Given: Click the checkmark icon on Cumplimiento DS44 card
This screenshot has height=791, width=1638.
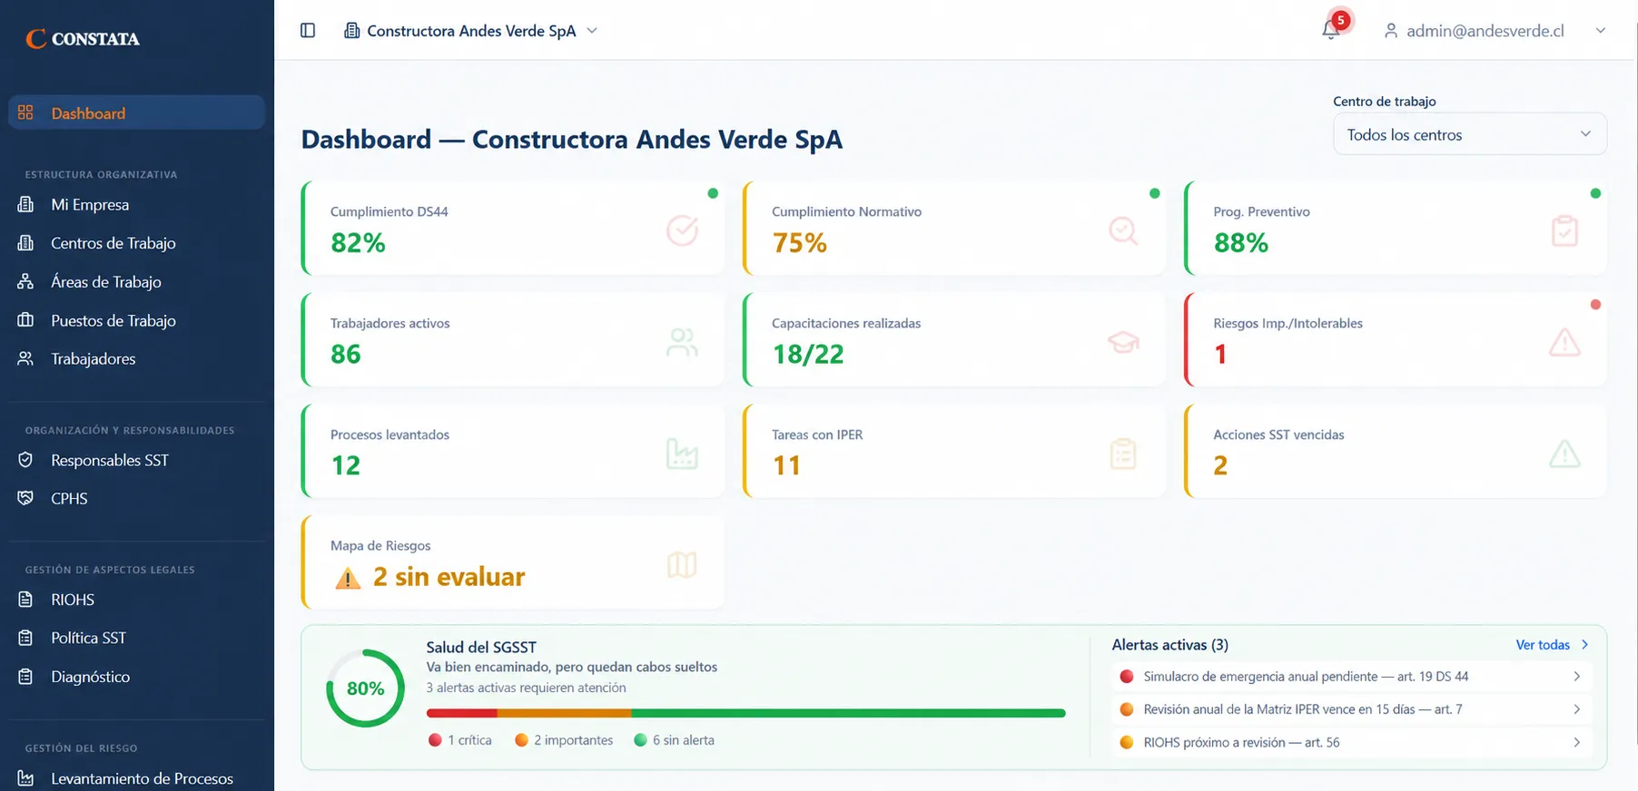Looking at the screenshot, I should tap(682, 230).
